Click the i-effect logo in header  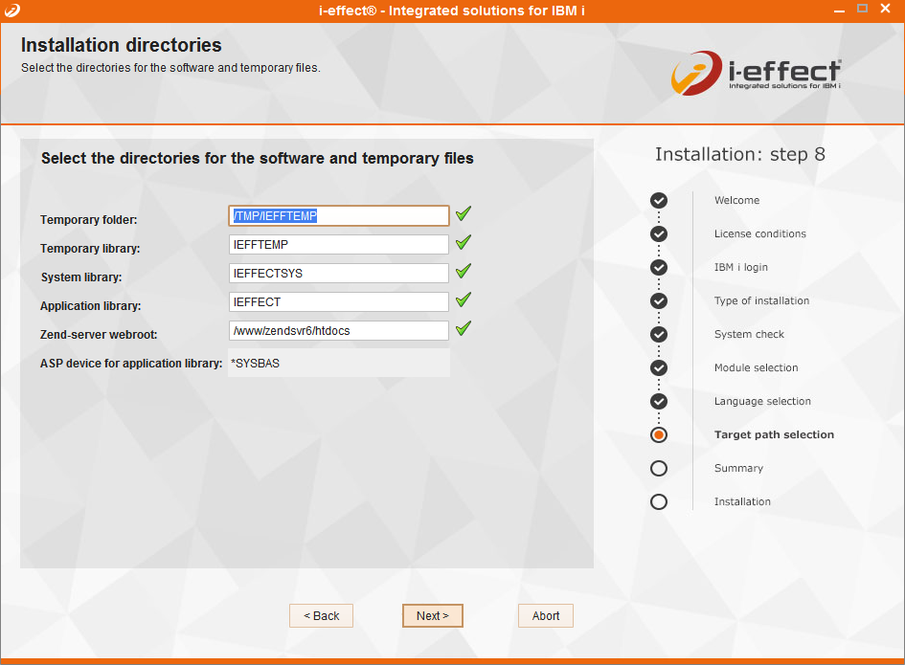coord(756,75)
